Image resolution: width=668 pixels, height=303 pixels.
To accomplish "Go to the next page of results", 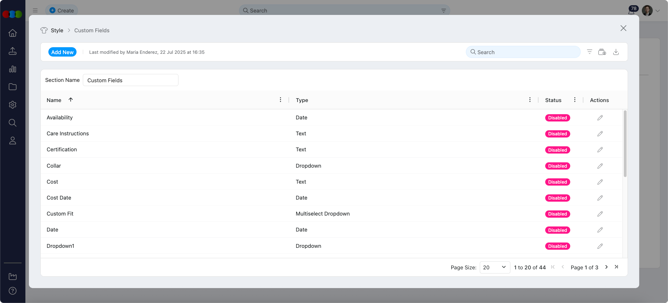I will pos(606,267).
